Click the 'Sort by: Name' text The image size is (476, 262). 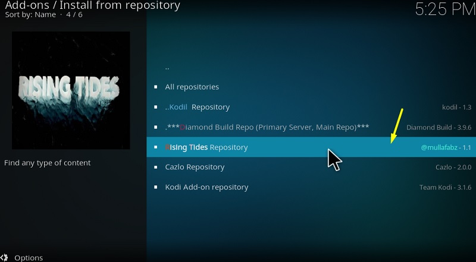30,14
